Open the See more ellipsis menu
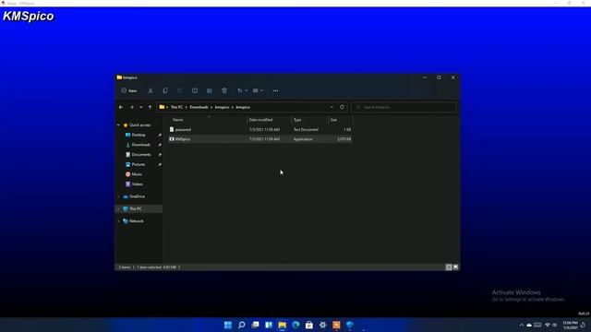591x332 pixels. [x=275, y=90]
